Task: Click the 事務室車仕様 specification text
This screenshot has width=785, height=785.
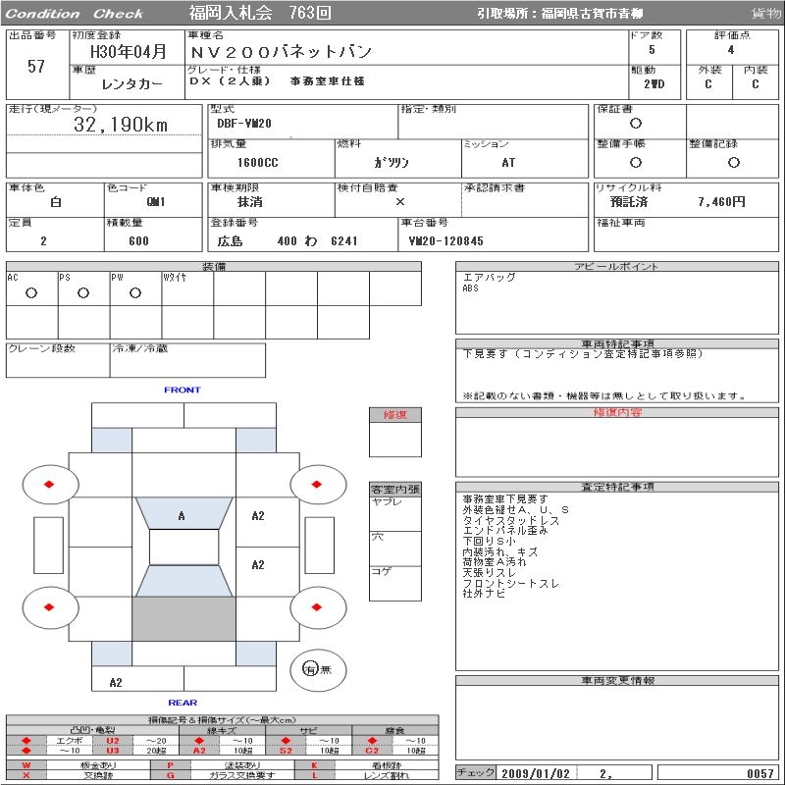Action: (328, 81)
